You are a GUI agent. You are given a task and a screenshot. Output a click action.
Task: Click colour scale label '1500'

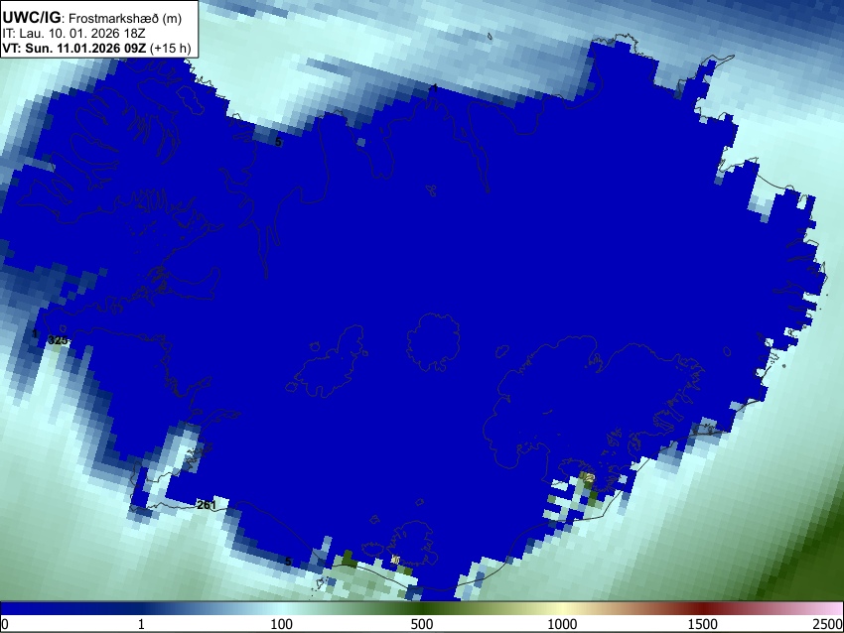[702, 624]
